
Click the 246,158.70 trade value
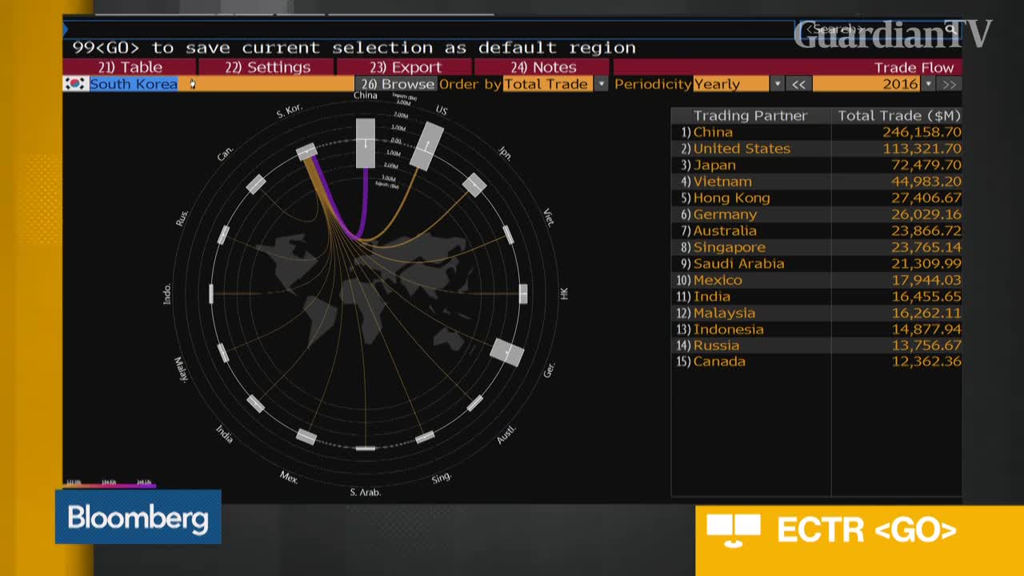(x=922, y=132)
